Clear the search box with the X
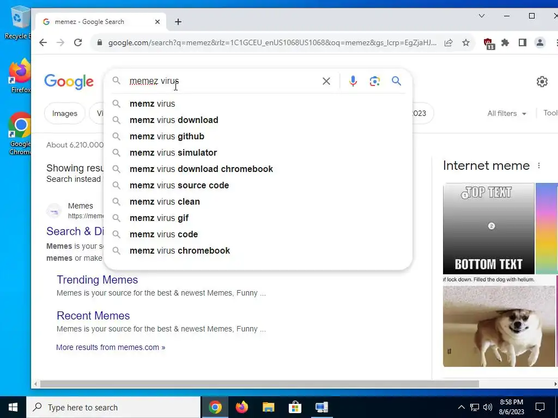This screenshot has height=418, width=558. [x=326, y=81]
